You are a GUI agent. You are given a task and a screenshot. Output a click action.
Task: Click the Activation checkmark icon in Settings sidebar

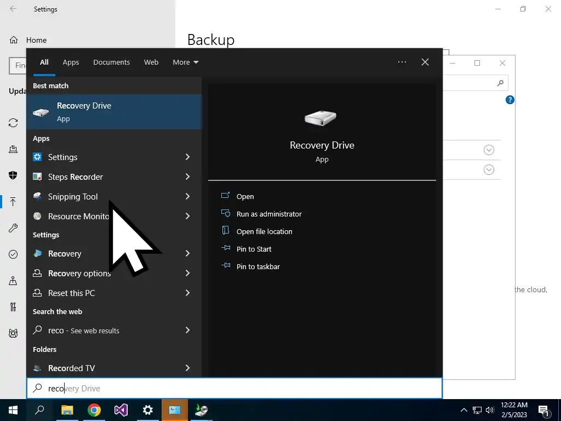13,254
